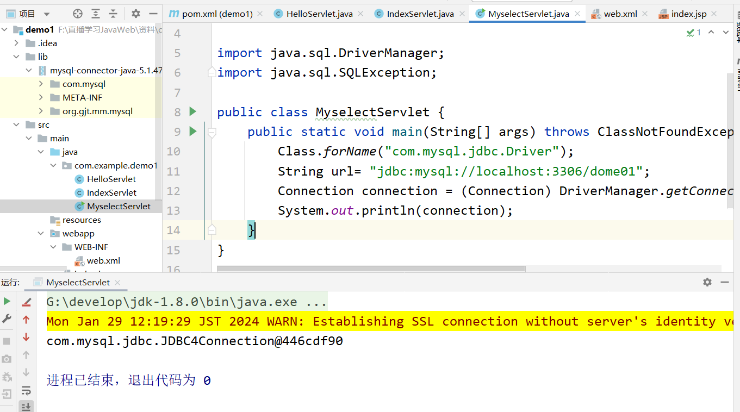Click the collapse all icon in project panel
This screenshot has width=740, height=412.
click(113, 14)
